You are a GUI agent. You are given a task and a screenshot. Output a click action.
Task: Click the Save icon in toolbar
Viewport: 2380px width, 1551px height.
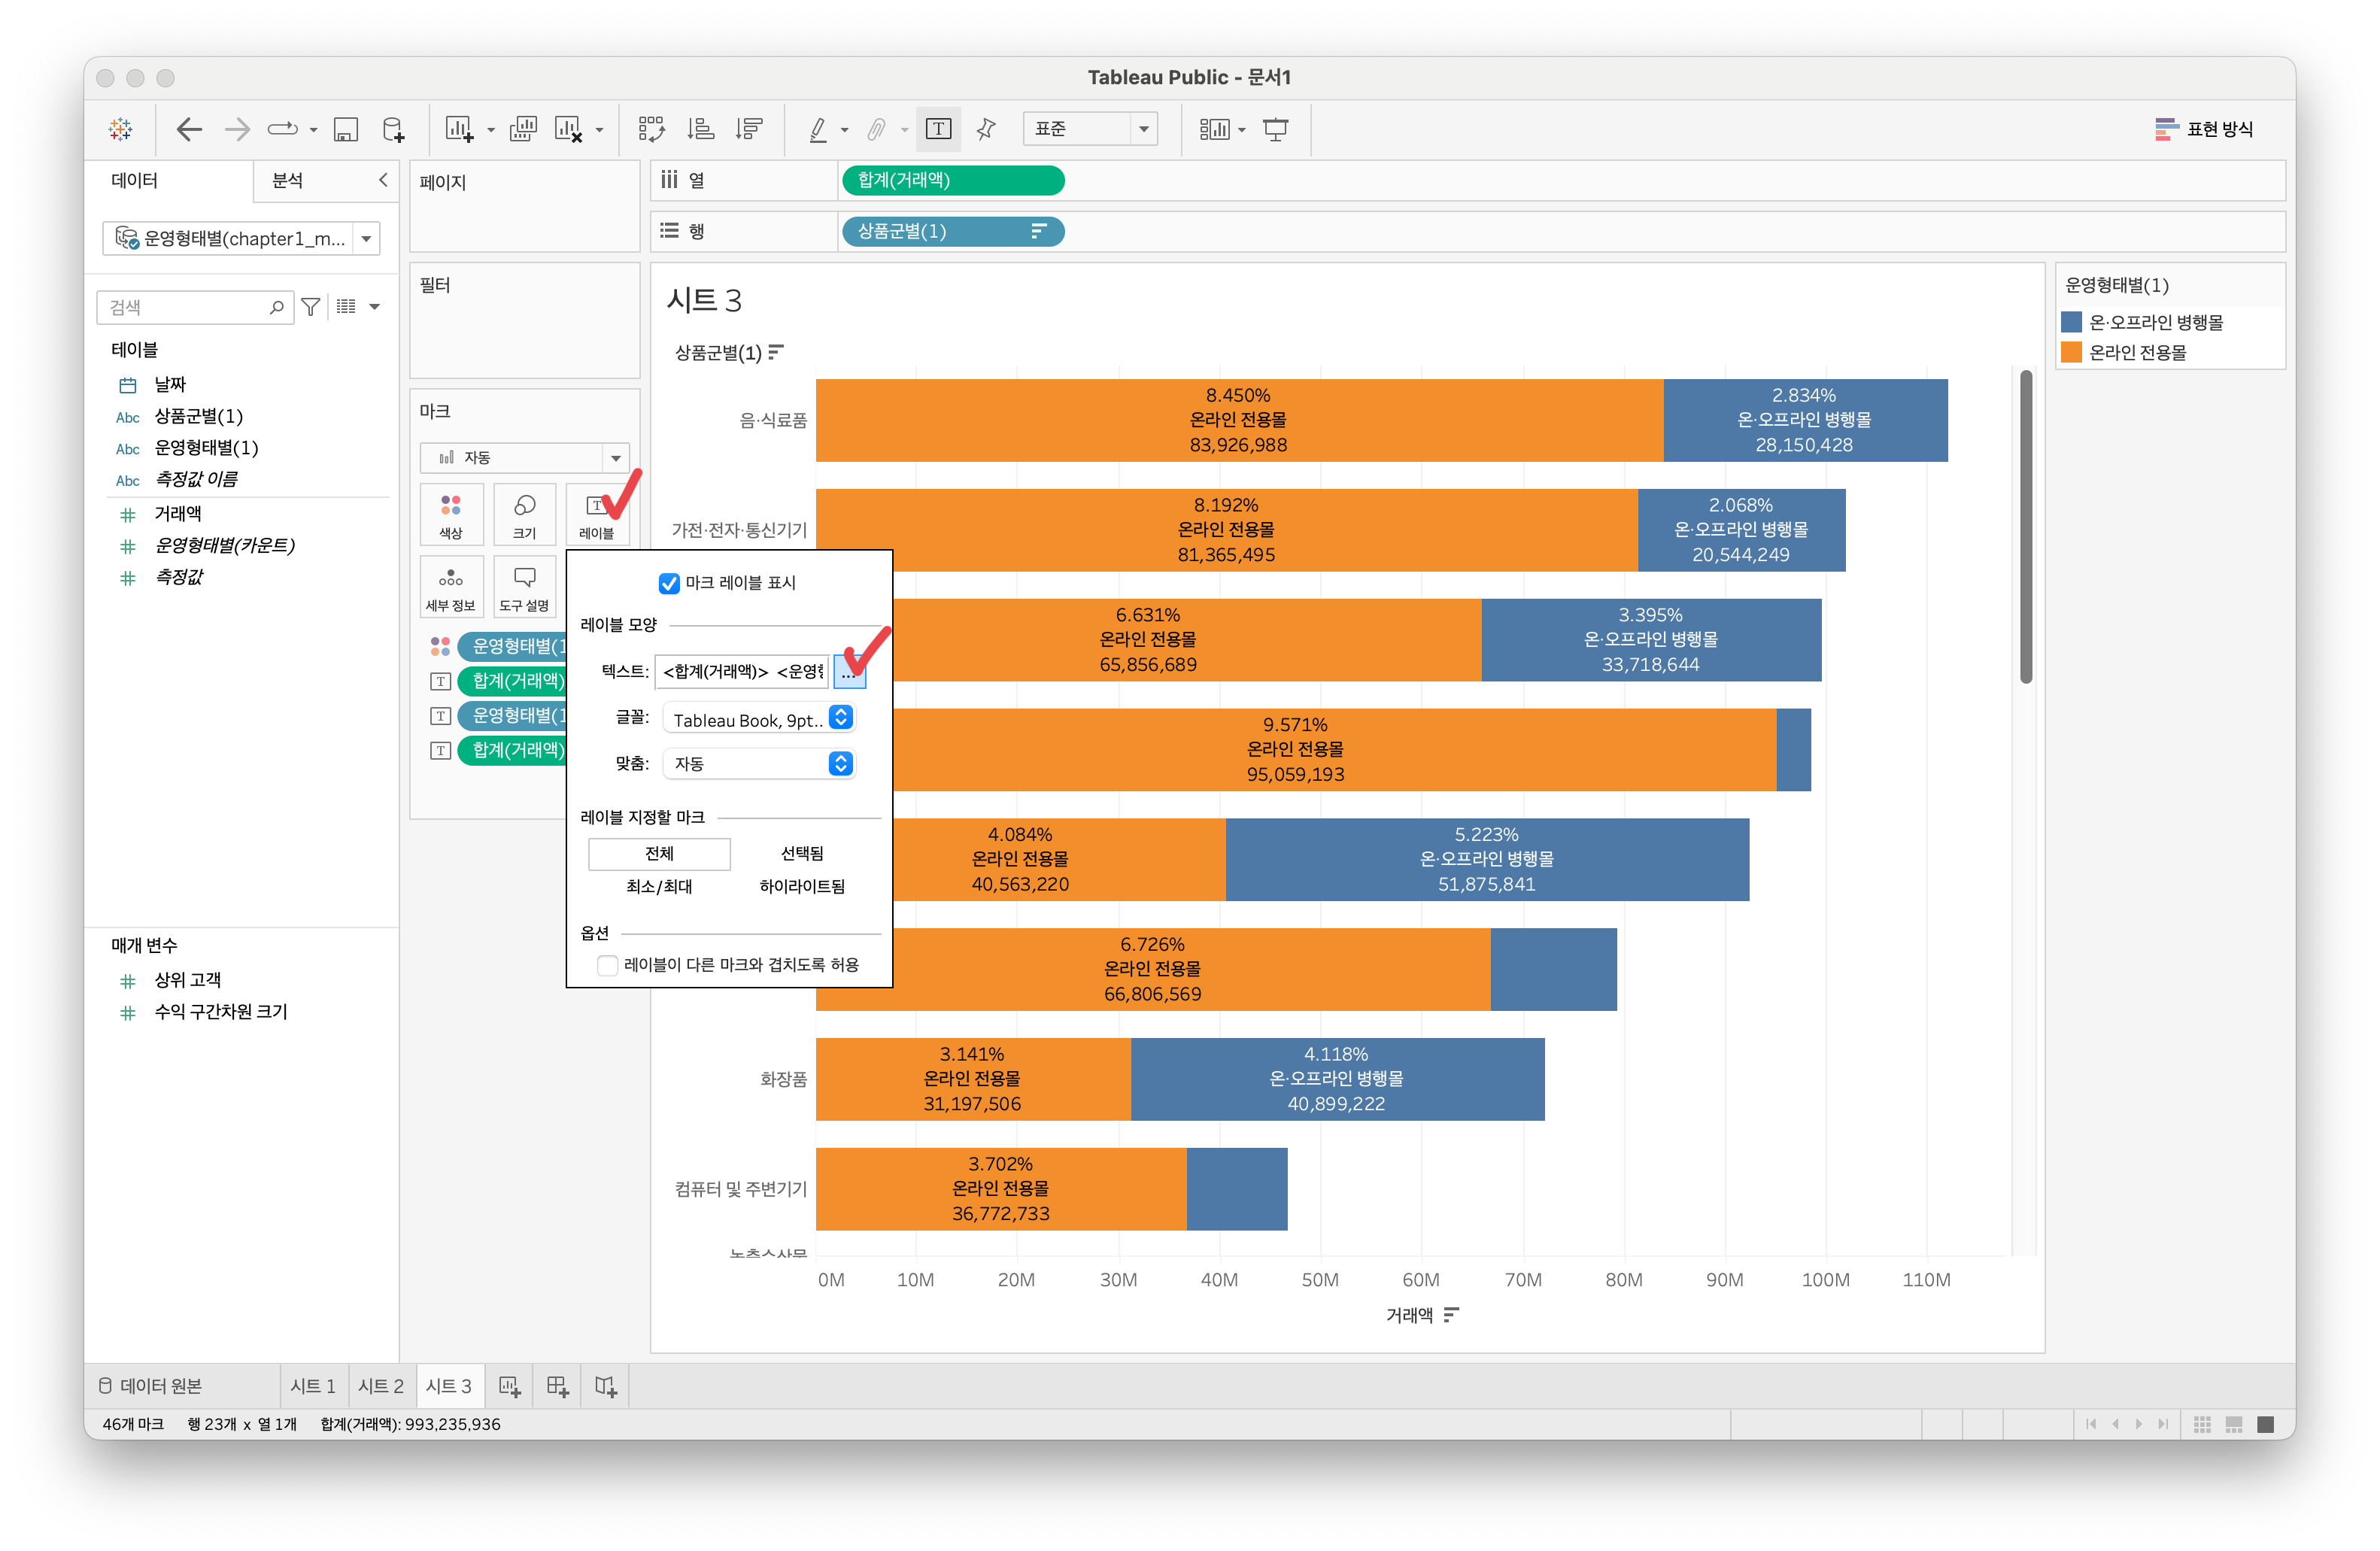345,129
